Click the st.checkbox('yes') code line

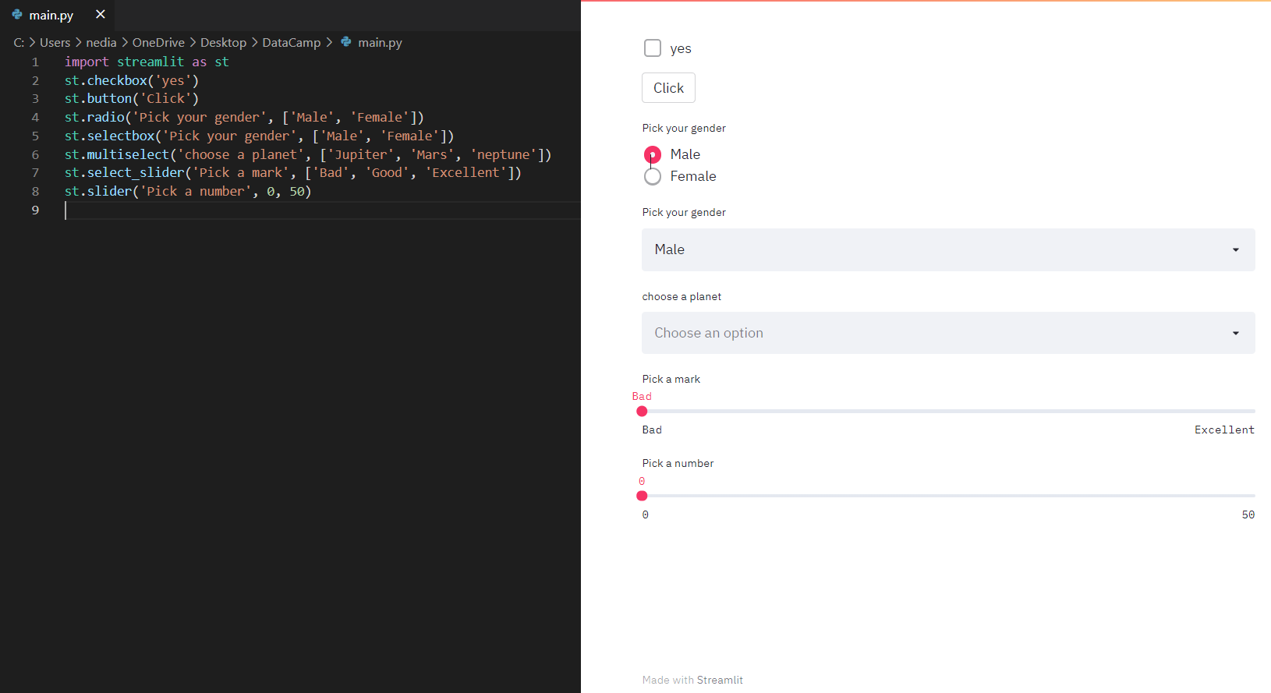coord(132,80)
